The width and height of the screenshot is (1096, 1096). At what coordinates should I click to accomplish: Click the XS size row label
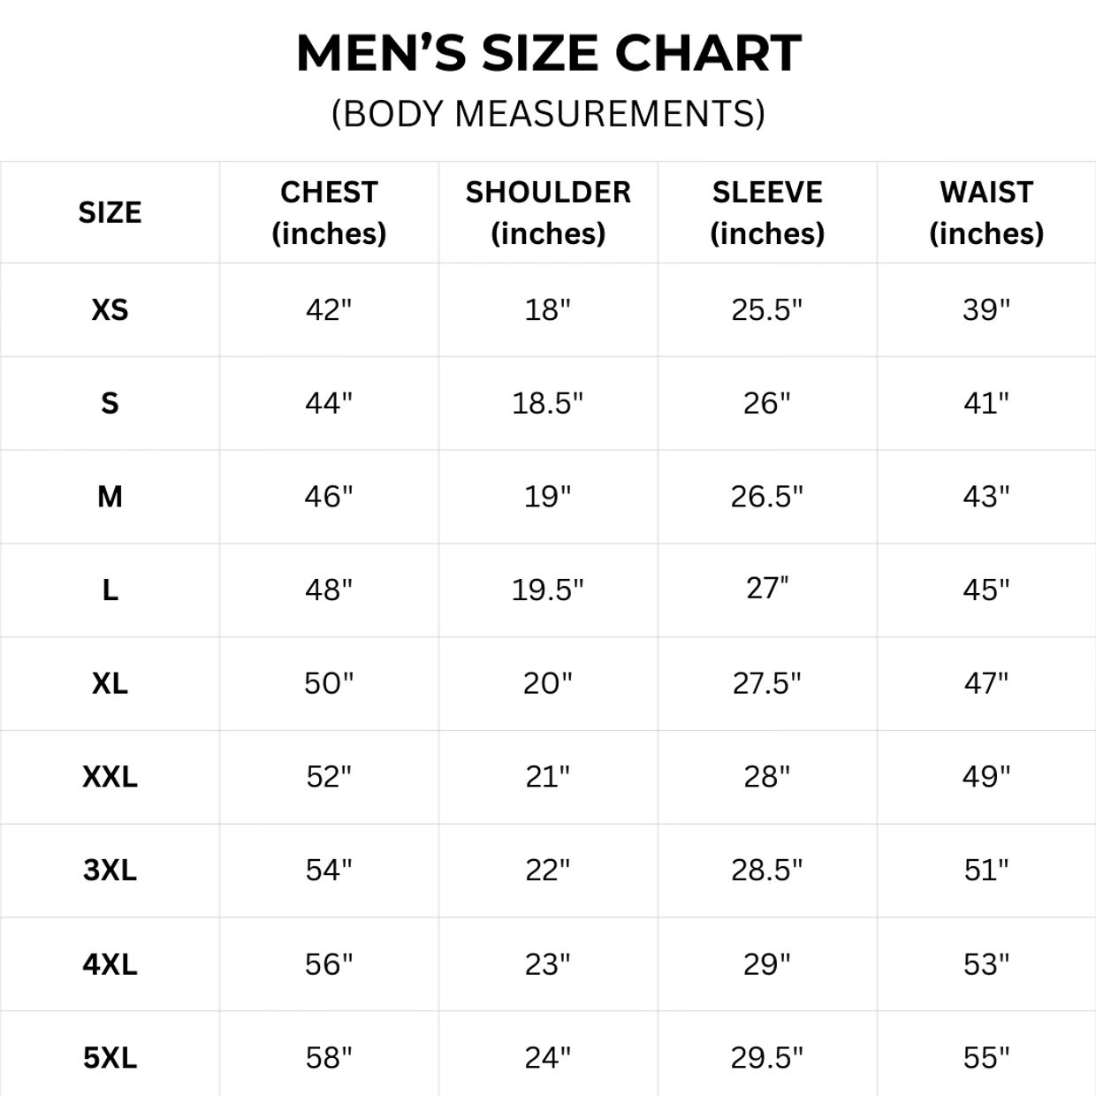pyautogui.click(x=110, y=310)
